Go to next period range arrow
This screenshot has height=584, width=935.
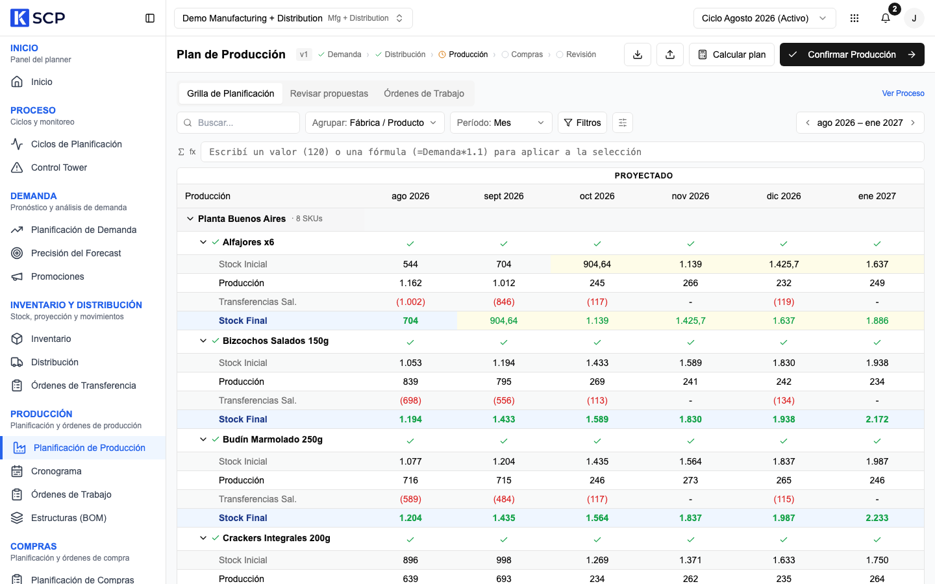913,123
